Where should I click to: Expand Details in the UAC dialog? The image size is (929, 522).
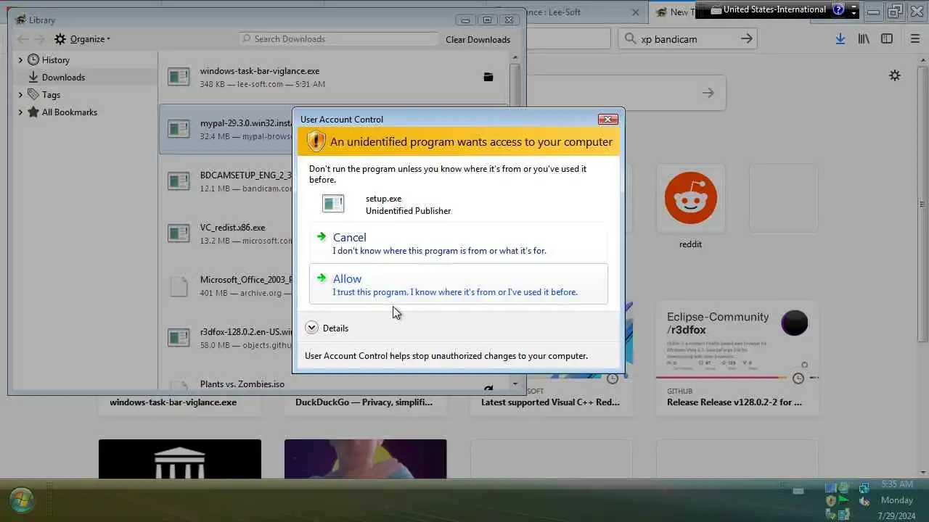pyautogui.click(x=327, y=328)
